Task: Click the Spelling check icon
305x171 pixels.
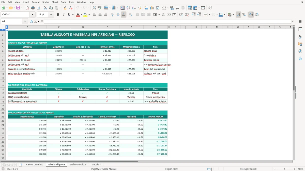Action: 100,8
